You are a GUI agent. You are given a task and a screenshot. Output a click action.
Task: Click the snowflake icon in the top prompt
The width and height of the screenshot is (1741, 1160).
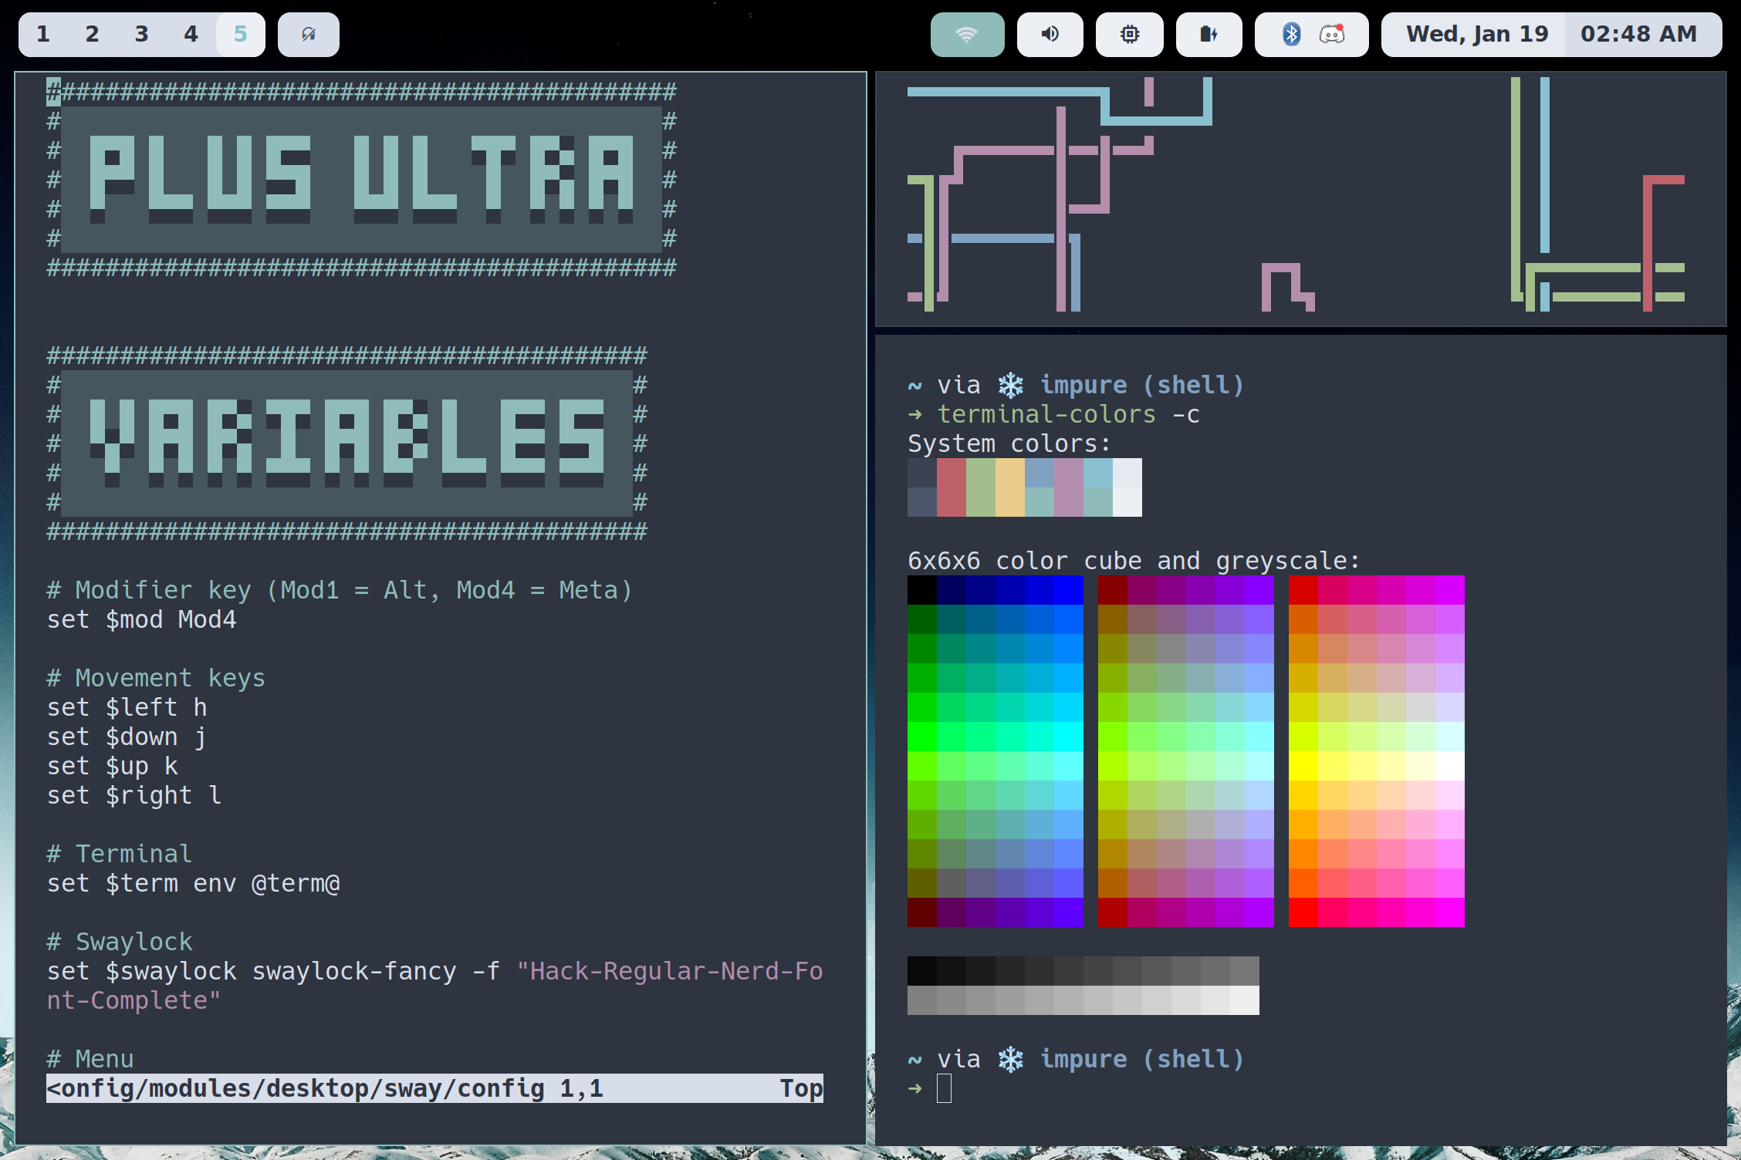1010,385
